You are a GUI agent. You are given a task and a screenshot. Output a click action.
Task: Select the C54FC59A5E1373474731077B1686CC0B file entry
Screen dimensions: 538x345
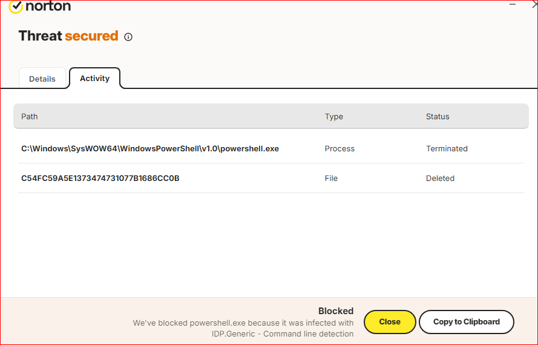tap(100, 178)
